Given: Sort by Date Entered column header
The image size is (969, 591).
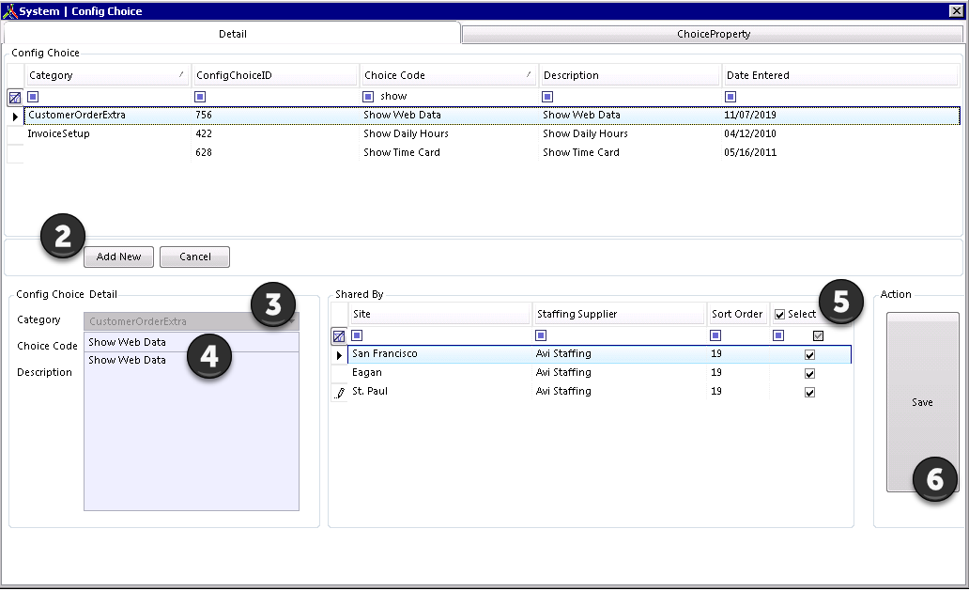Looking at the screenshot, I should tap(840, 75).
